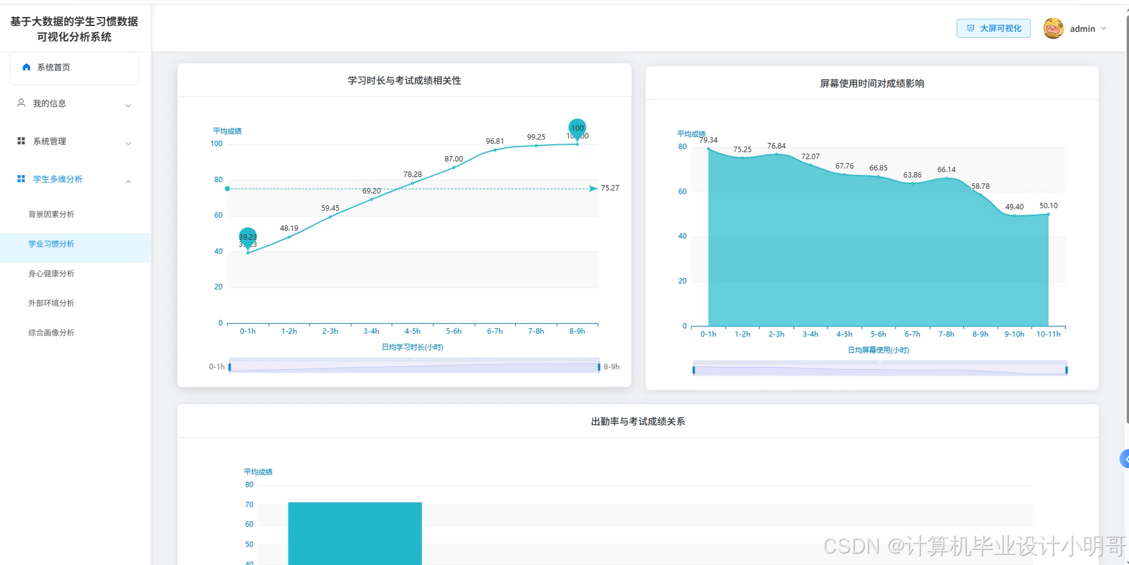Viewport: 1129px width, 565px height.
Task: Click the right zoom handle under screen-time chart
Action: pos(1066,369)
